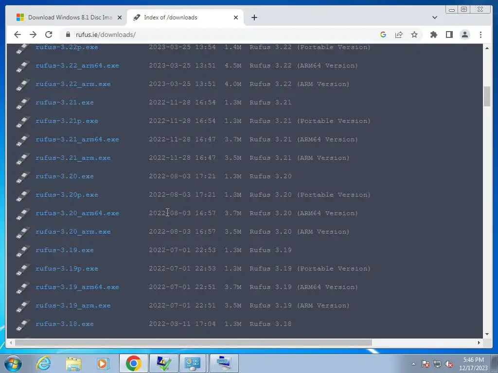Open Chrome's three-dot menu

coord(480,34)
